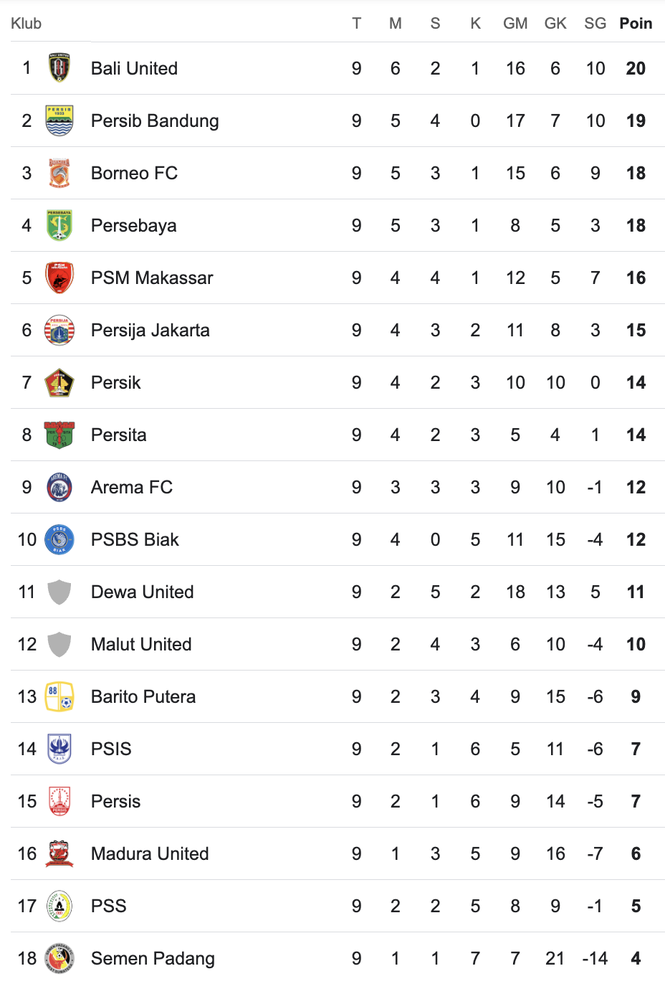The image size is (665, 994).
Task: Click the Semen Padang club badge
Action: 59,958
